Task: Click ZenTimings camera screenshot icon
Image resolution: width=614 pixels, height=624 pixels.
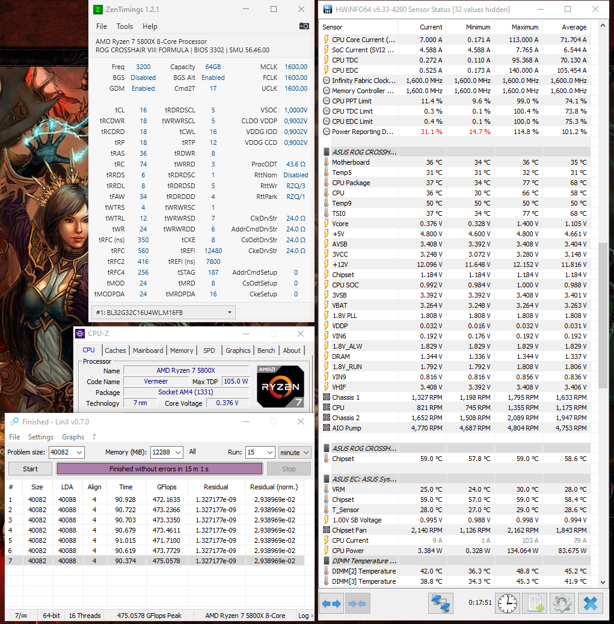Action: click(304, 26)
